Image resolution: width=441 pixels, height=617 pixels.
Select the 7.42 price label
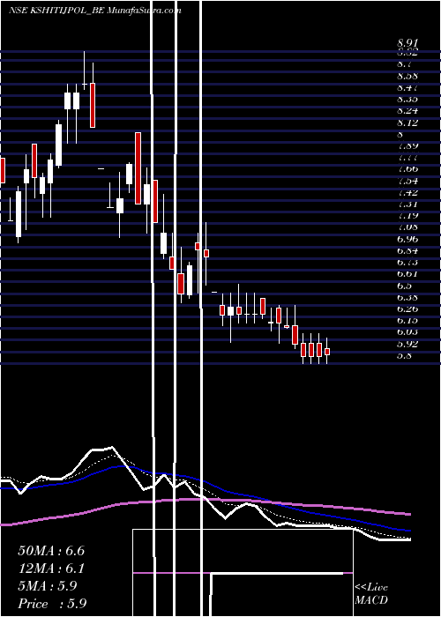click(407, 192)
